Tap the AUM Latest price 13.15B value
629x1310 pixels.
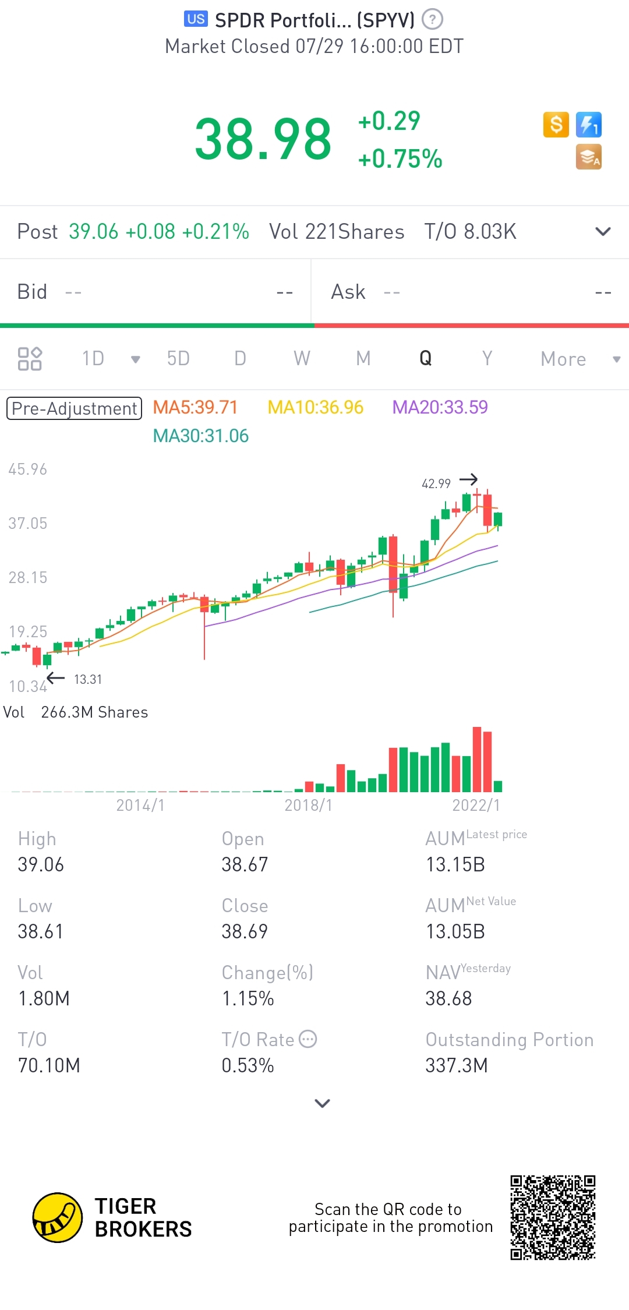click(x=455, y=864)
